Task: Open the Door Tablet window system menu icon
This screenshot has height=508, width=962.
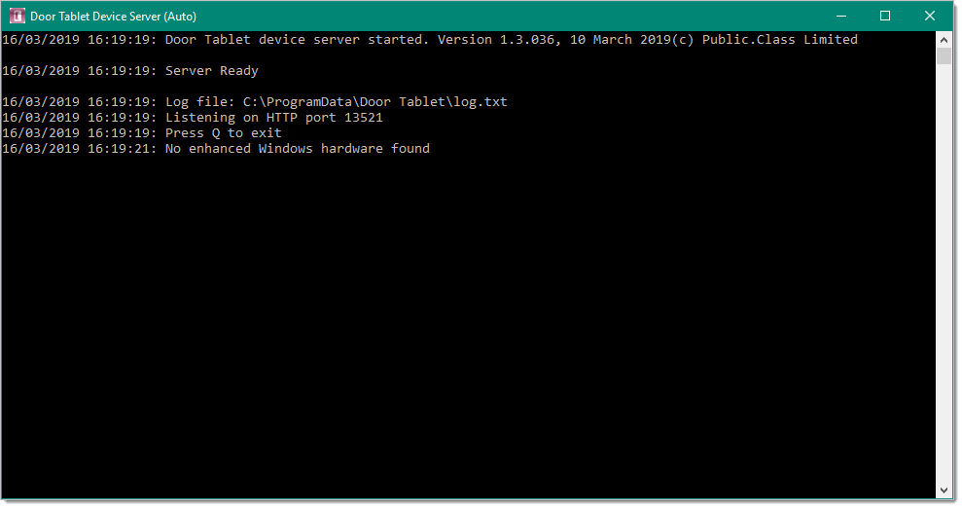Action: pyautogui.click(x=17, y=16)
